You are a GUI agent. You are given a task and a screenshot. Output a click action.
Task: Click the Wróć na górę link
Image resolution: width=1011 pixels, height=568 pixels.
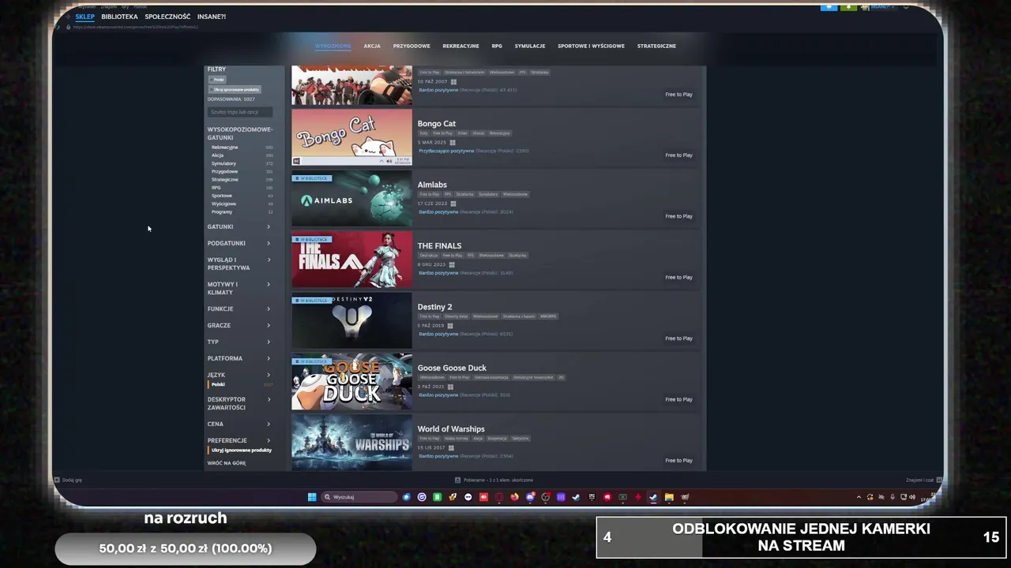tap(227, 463)
